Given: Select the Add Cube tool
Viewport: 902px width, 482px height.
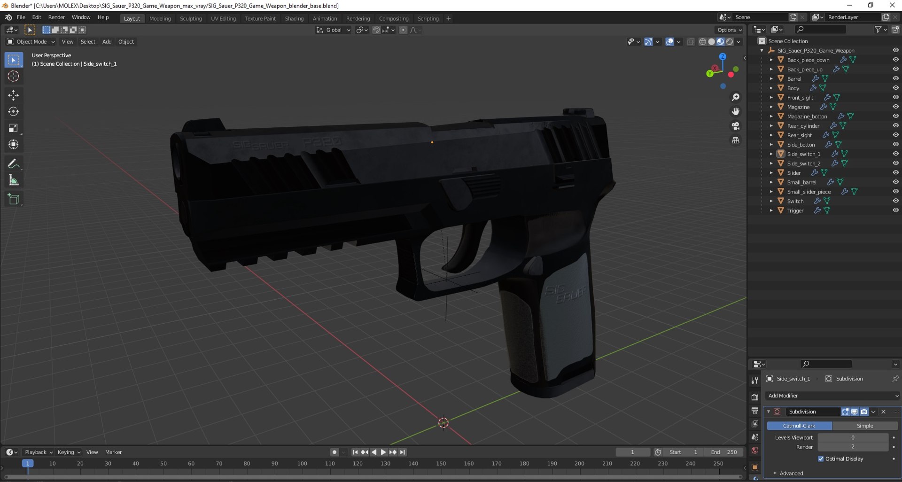Looking at the screenshot, I should (x=13, y=200).
